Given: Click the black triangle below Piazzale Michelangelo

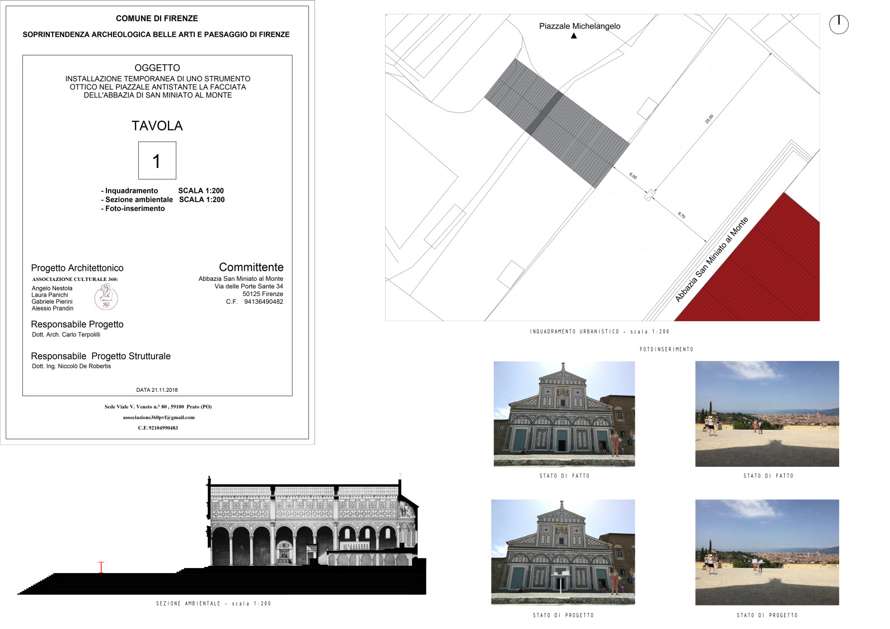Looking at the screenshot, I should 574,36.
